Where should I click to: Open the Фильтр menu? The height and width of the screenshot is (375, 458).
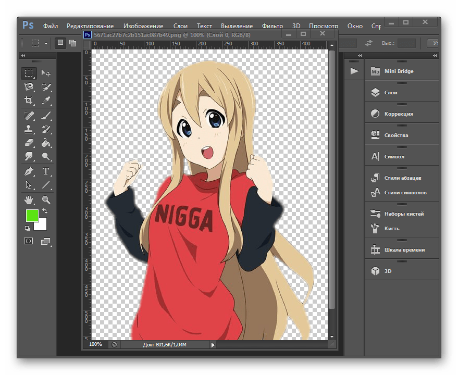272,26
